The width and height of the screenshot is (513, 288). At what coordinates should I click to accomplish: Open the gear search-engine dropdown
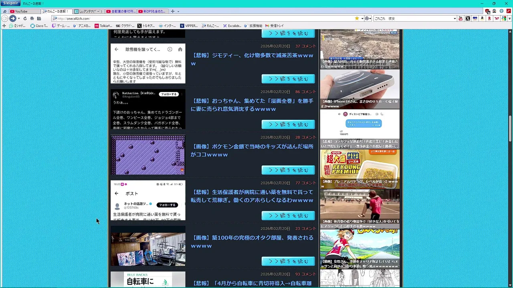tap(368, 18)
